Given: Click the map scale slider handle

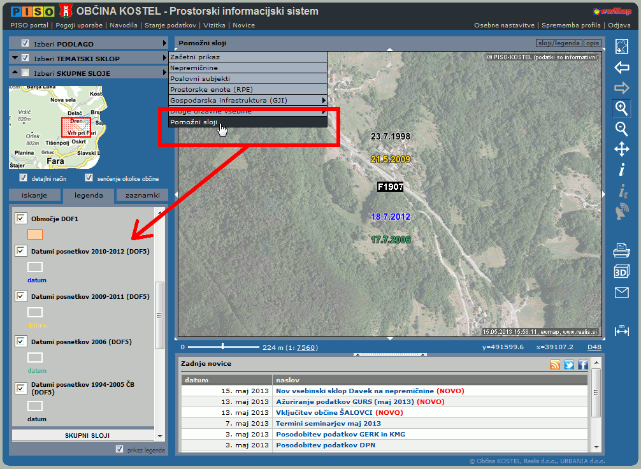Looking at the screenshot, I should click(222, 346).
